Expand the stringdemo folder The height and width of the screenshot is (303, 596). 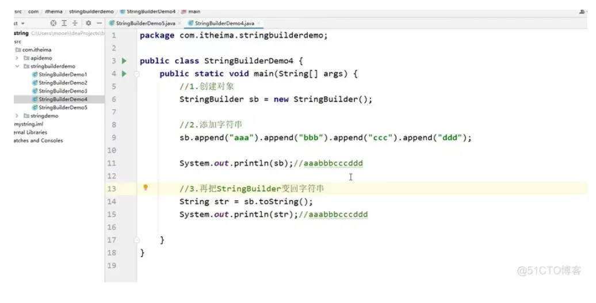coord(17,116)
